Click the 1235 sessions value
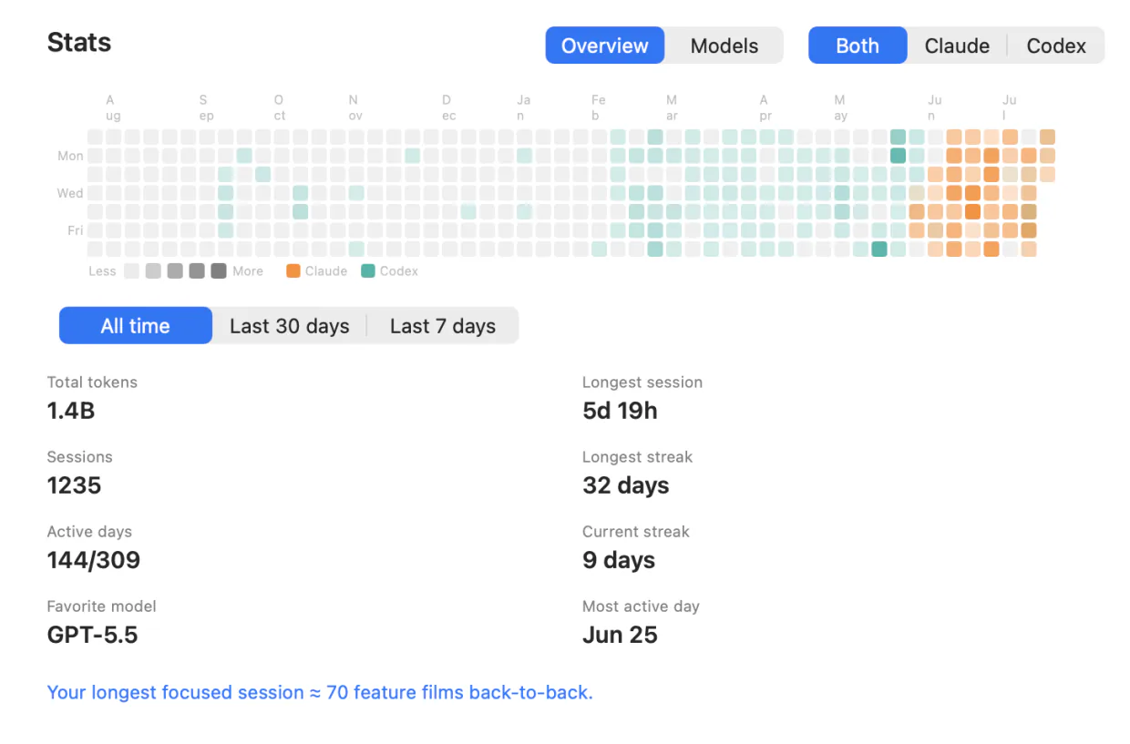Screen dimensions: 1130x744 (x=74, y=485)
